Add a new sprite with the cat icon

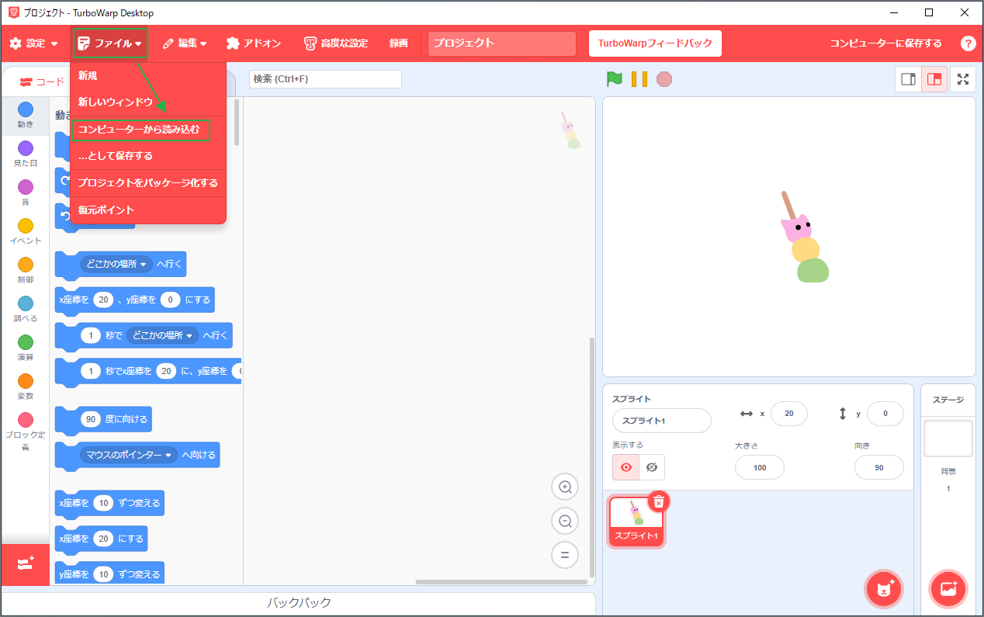(x=883, y=589)
